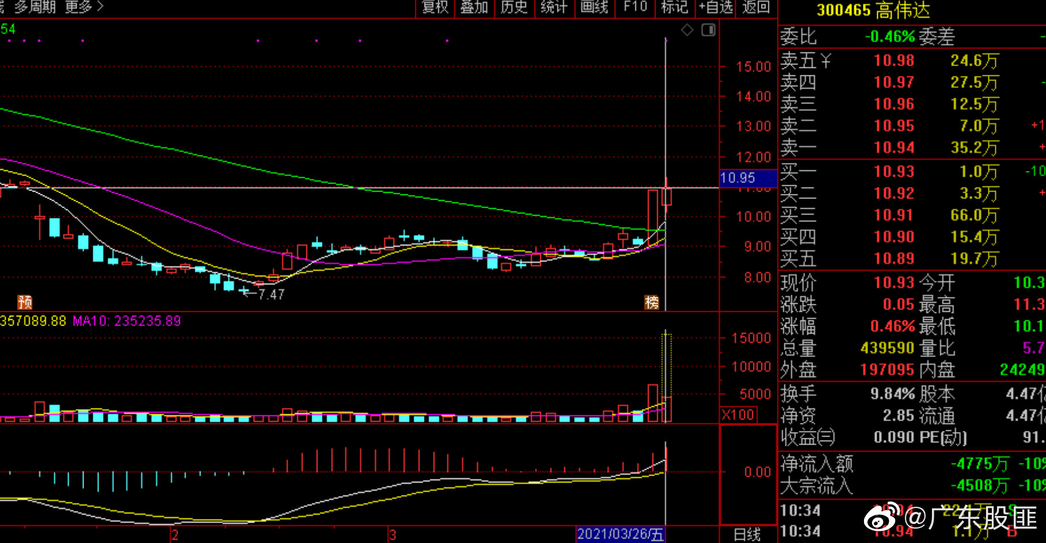Open F10 company information
Screen dimensions: 1046x543
click(635, 7)
